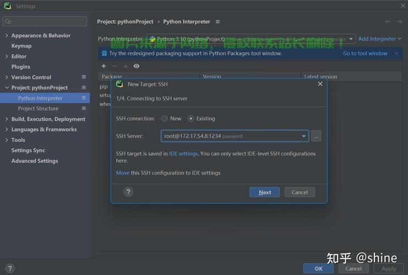Expand Languages & Frameworks node

(7, 129)
